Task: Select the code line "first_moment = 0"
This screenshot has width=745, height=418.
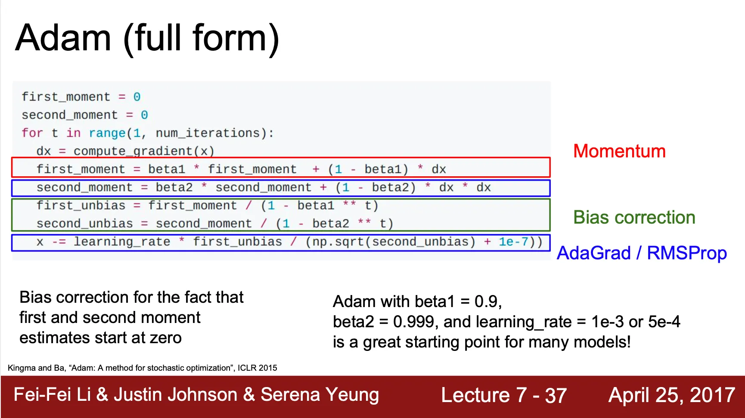Action: tap(81, 97)
